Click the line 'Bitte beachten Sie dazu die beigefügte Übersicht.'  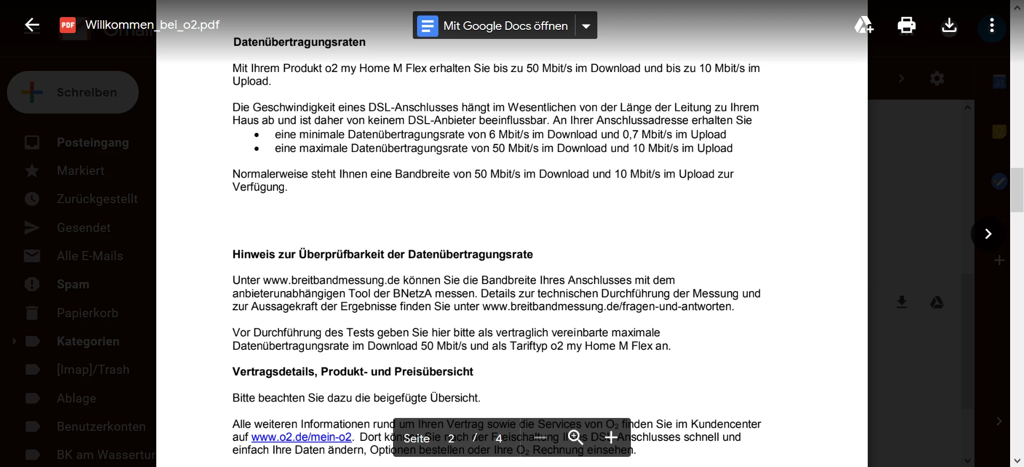pyautogui.click(x=356, y=398)
